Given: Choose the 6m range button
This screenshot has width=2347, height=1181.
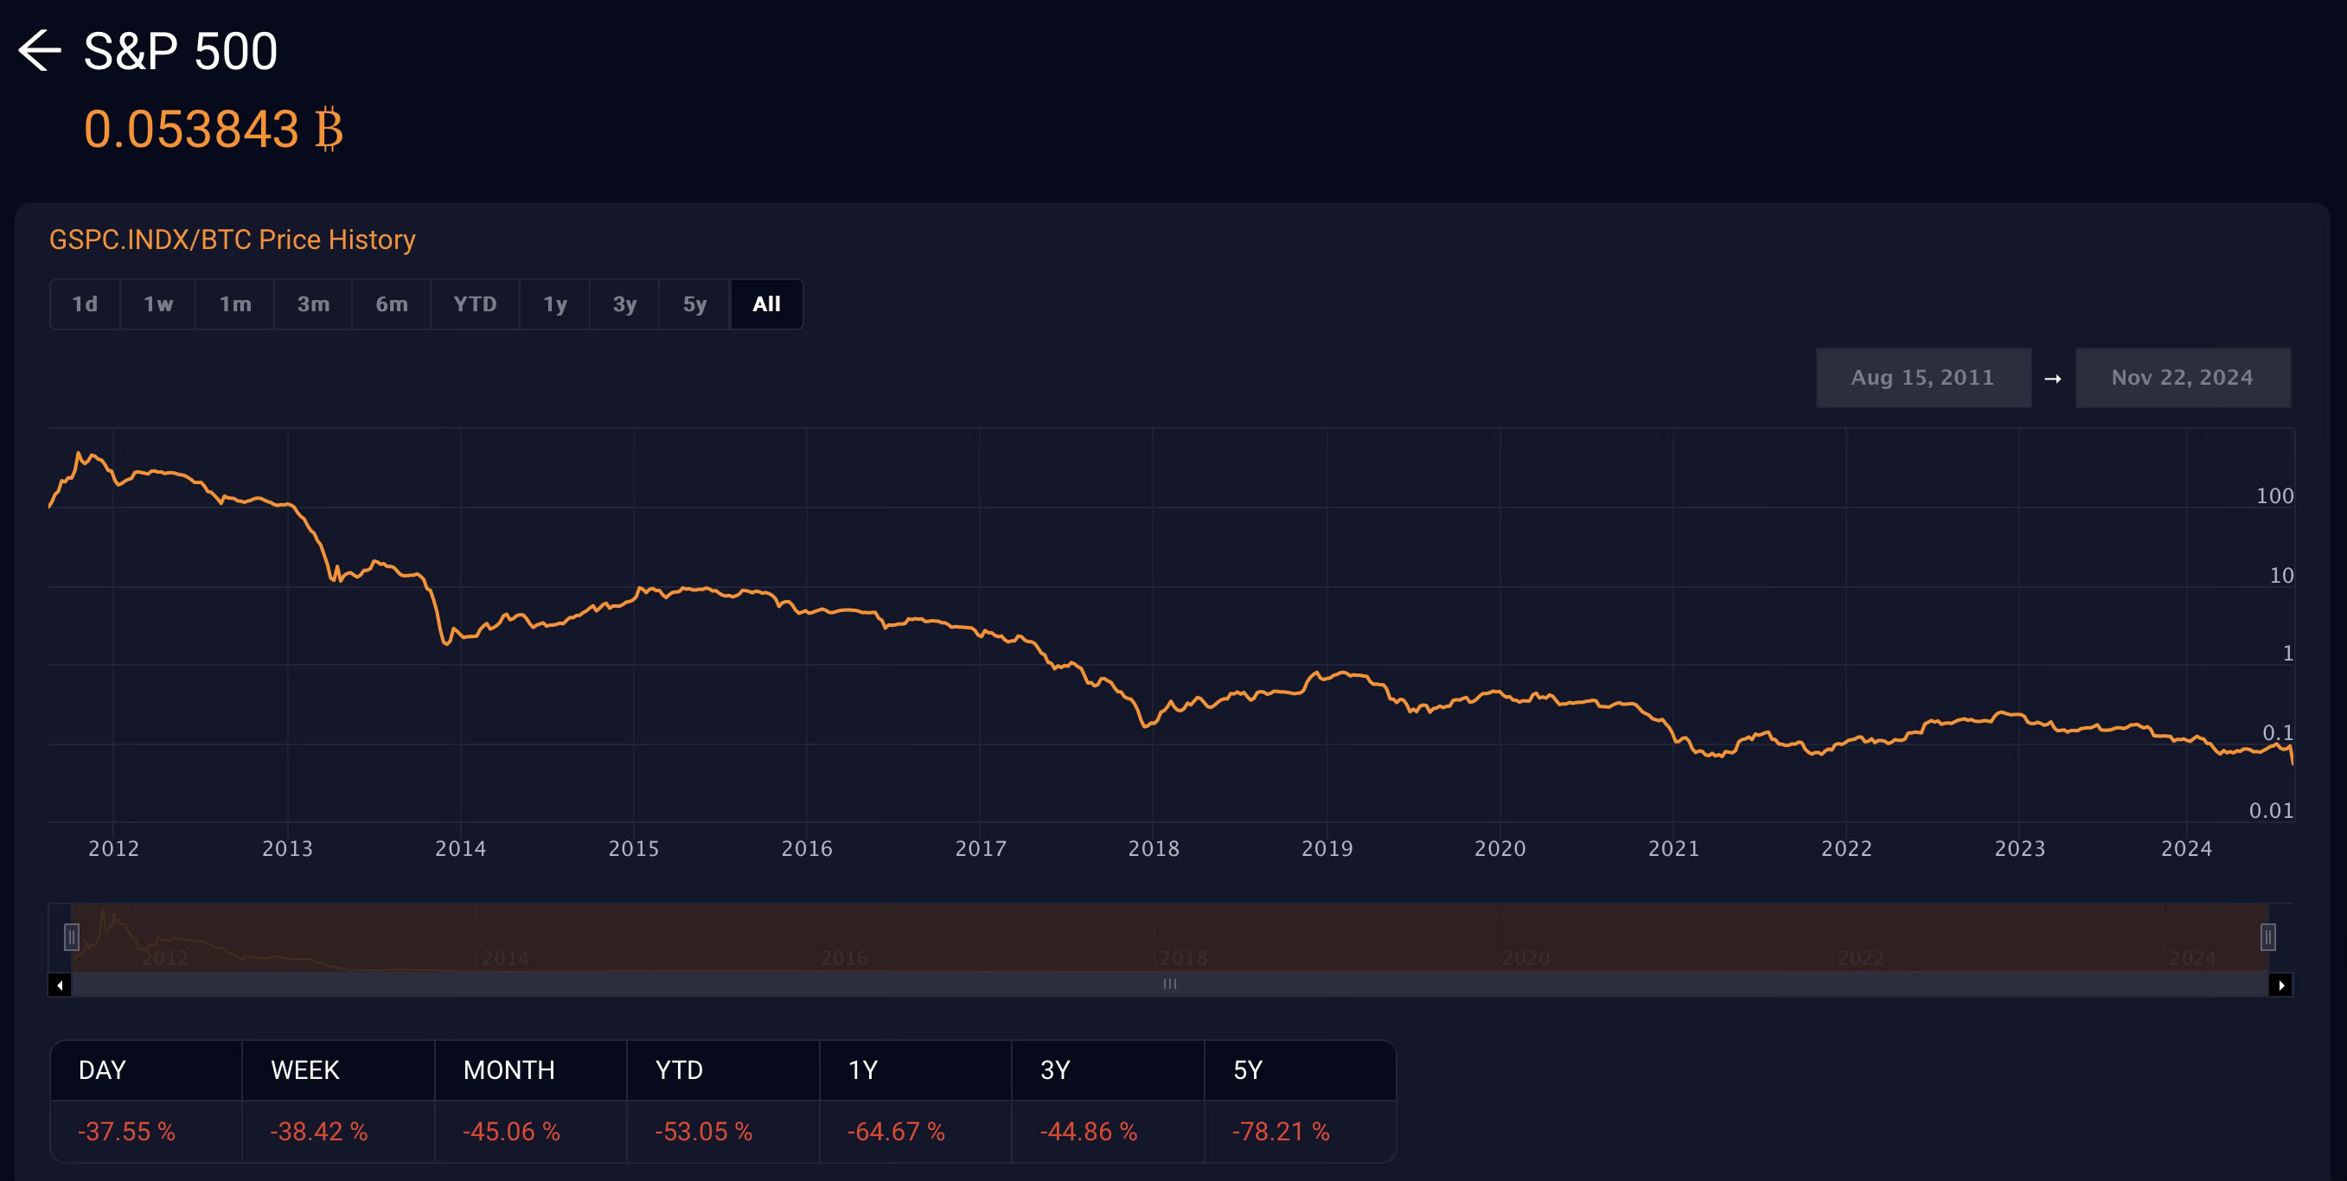Looking at the screenshot, I should click(392, 304).
